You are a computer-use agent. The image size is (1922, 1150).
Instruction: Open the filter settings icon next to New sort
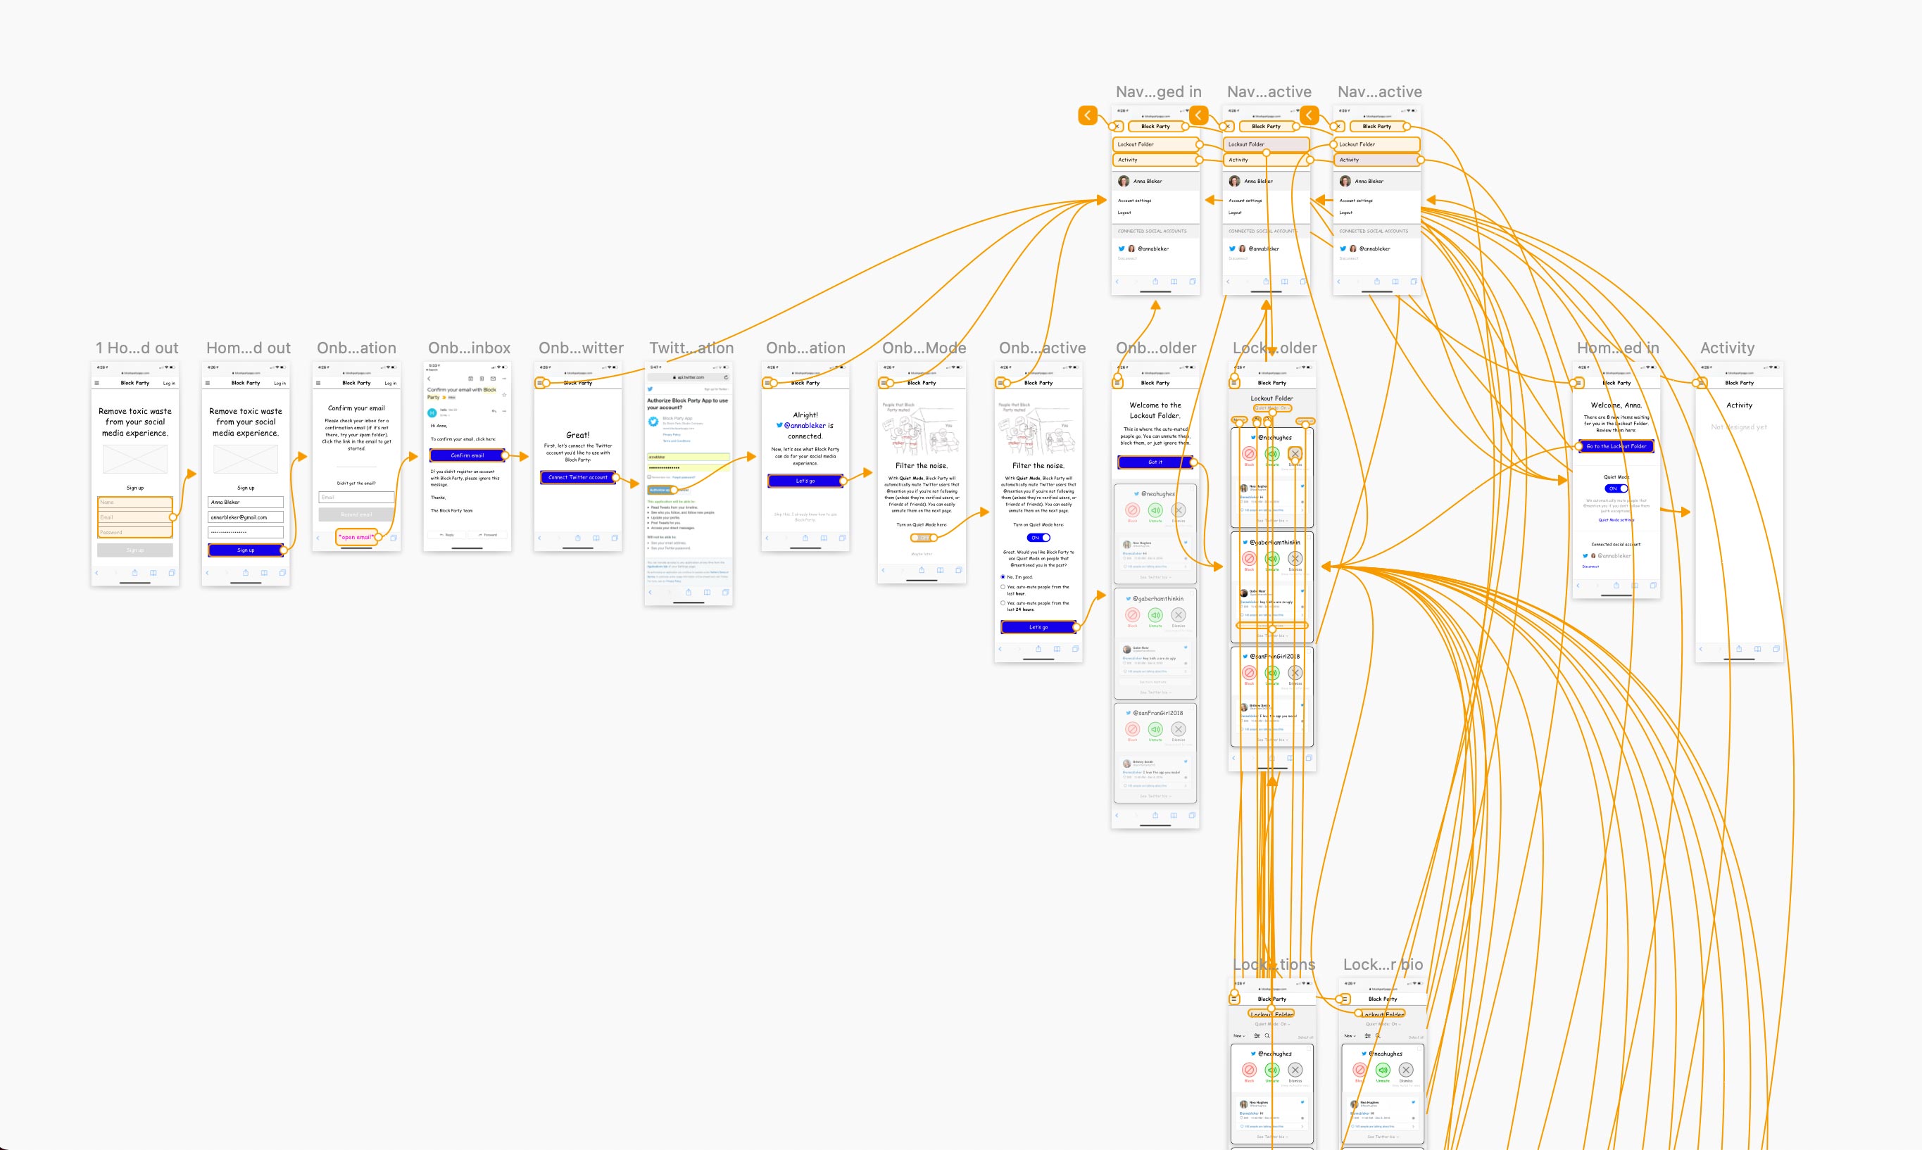pos(1256,421)
